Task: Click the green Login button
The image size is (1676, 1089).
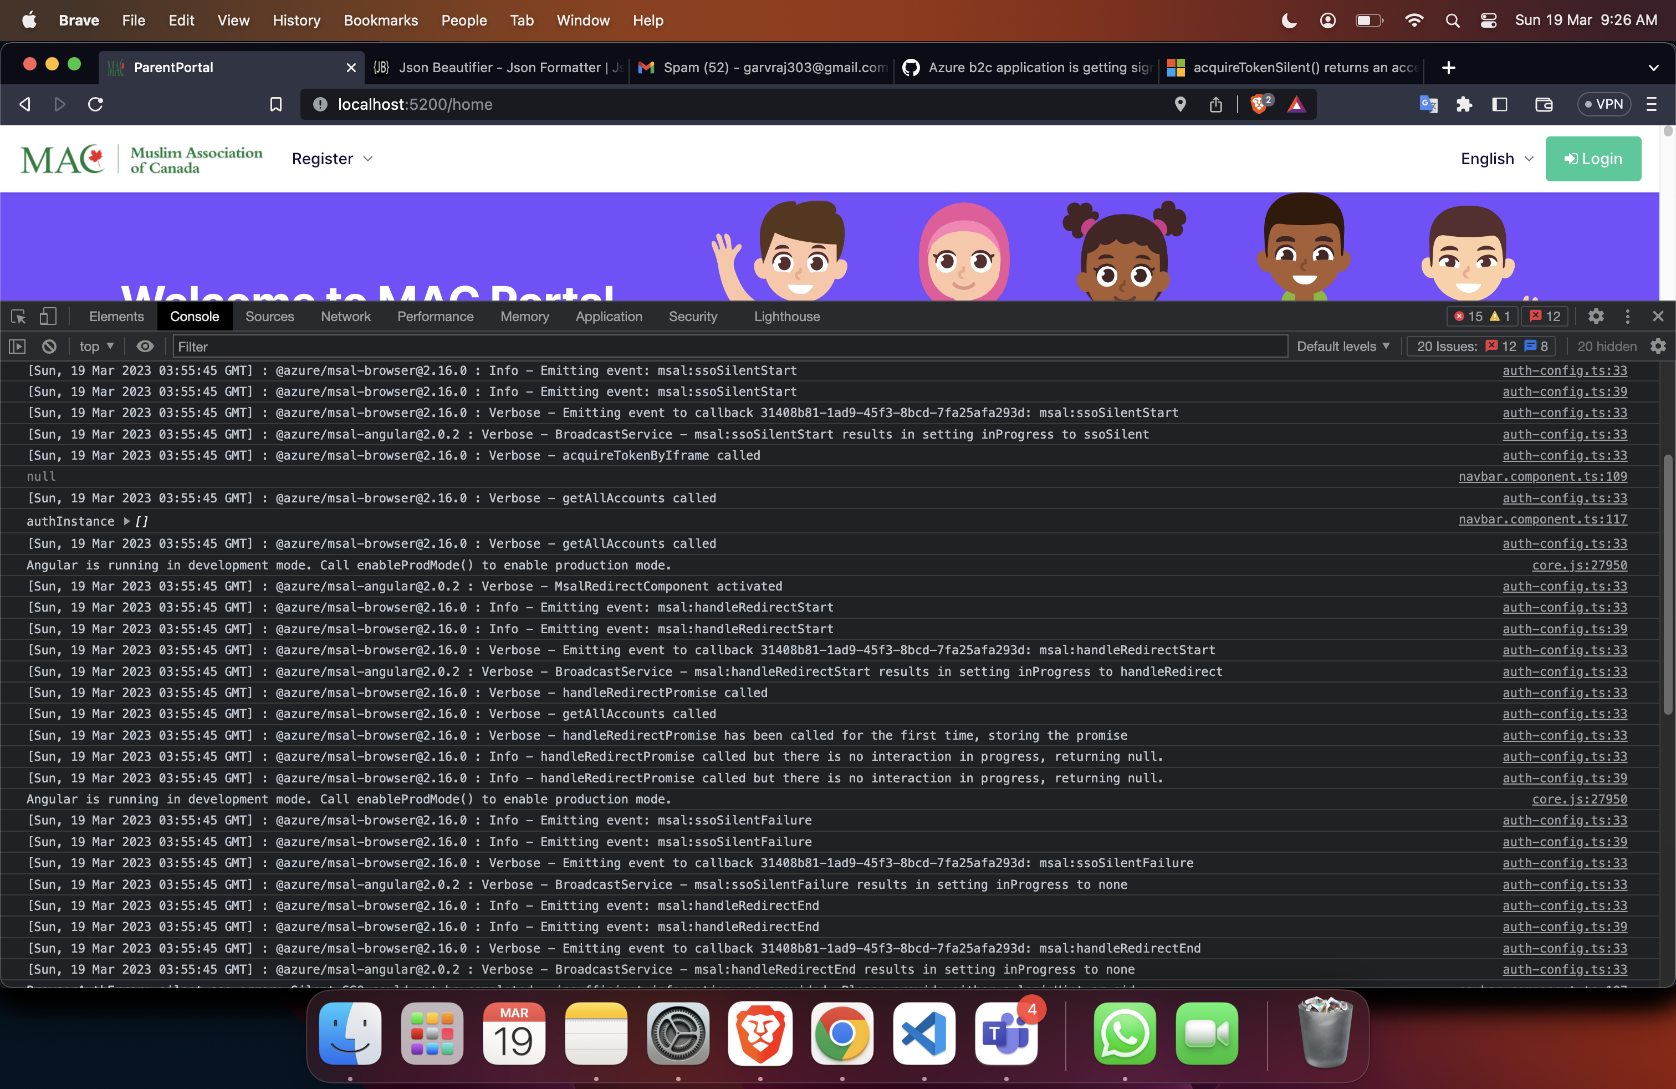Action: click(1593, 159)
